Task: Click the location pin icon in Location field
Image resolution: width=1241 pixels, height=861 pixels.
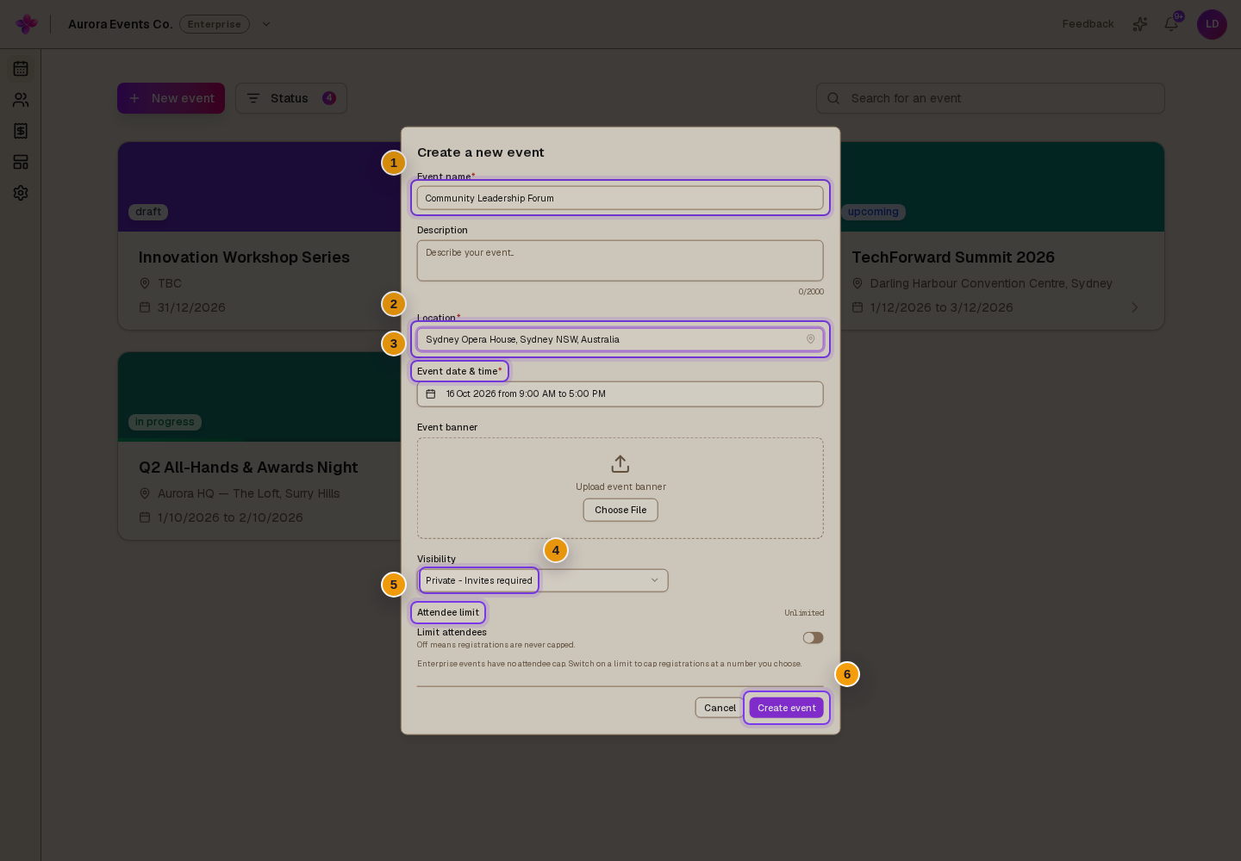Action: 810,339
